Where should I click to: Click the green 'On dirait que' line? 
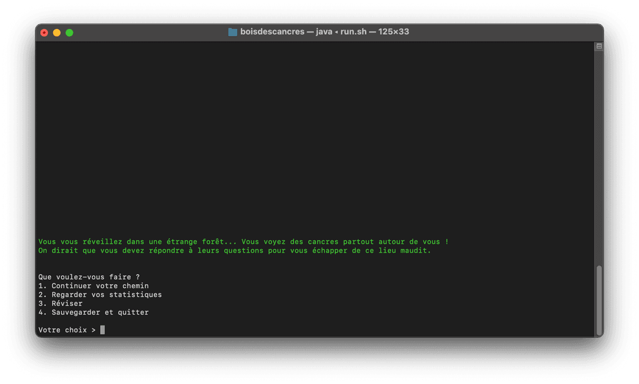(x=234, y=250)
